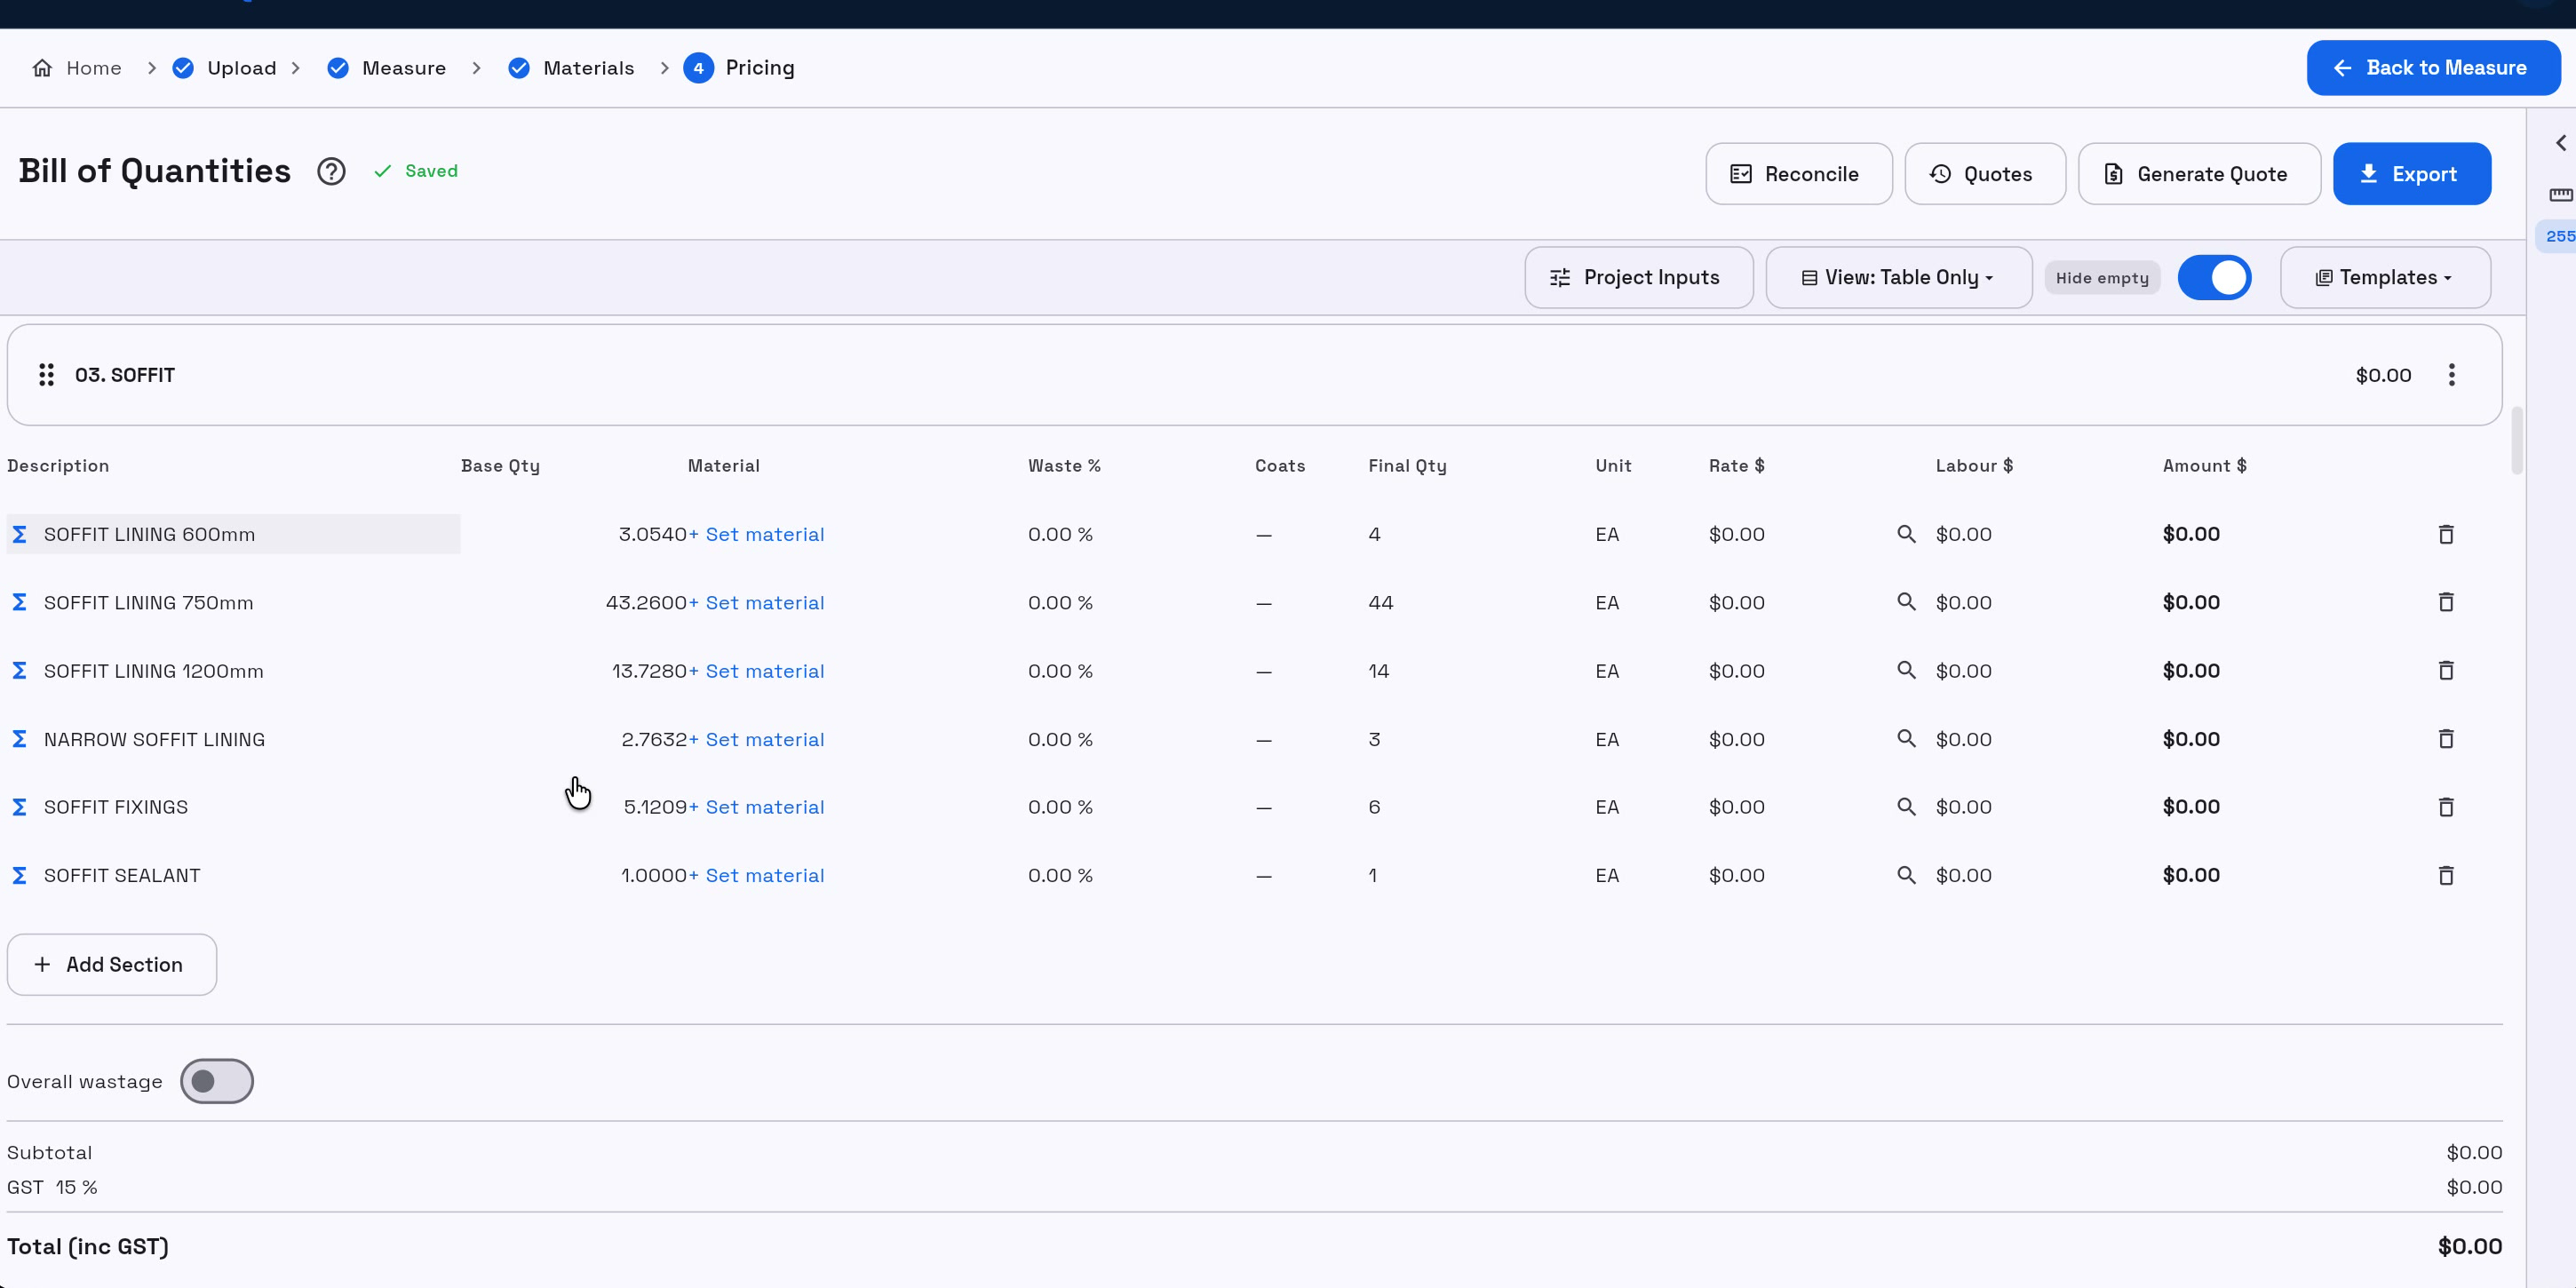
Task: Click the sigma icon for SOFFIT FIXINGS
Action: click(19, 807)
